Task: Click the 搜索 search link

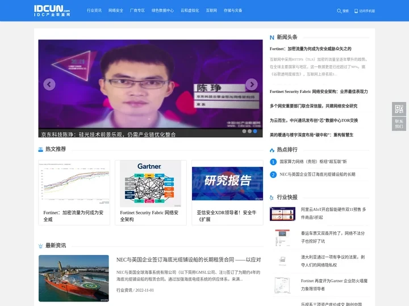Action: tap(345, 11)
